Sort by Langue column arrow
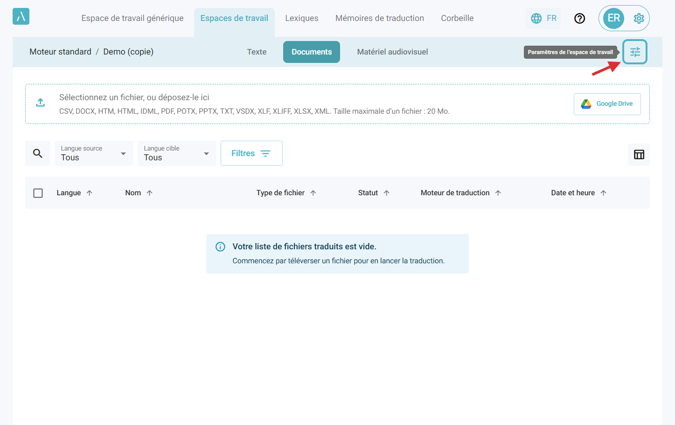 (90, 193)
